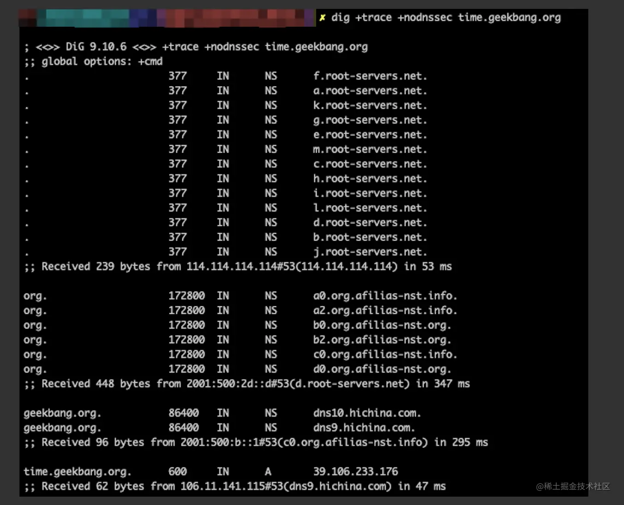The height and width of the screenshot is (505, 624).
Task: Click i.root-servers.net. entry
Action: coord(370,194)
